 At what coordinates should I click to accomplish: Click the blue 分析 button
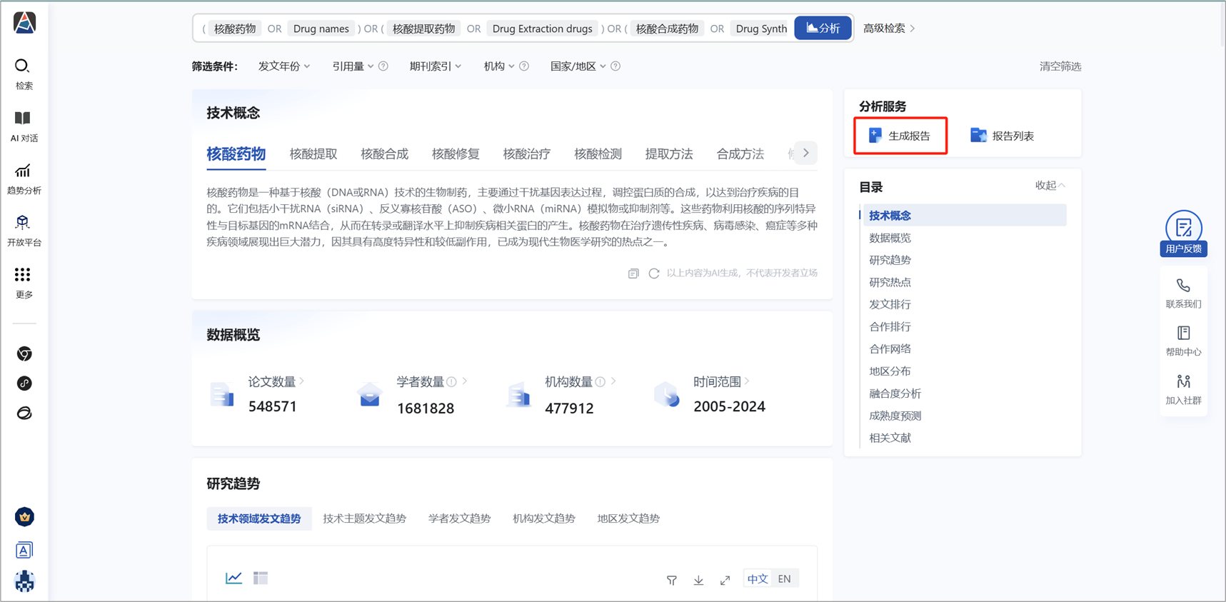click(823, 28)
